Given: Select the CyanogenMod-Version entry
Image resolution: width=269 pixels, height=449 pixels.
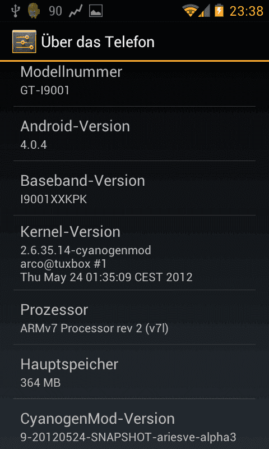Looking at the screenshot, I should click(134, 424).
